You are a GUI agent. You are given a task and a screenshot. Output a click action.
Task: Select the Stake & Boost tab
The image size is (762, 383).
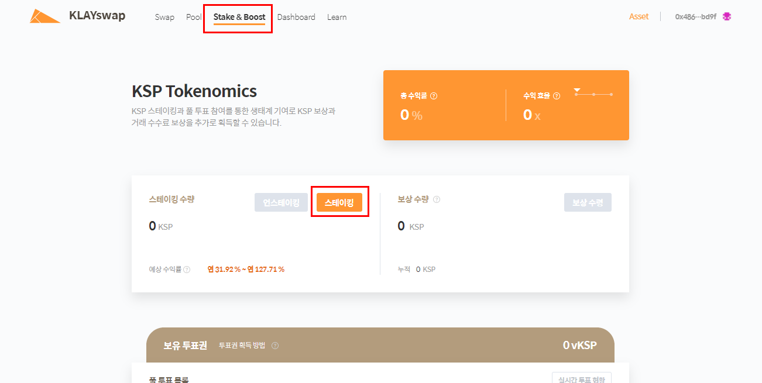[x=239, y=17]
